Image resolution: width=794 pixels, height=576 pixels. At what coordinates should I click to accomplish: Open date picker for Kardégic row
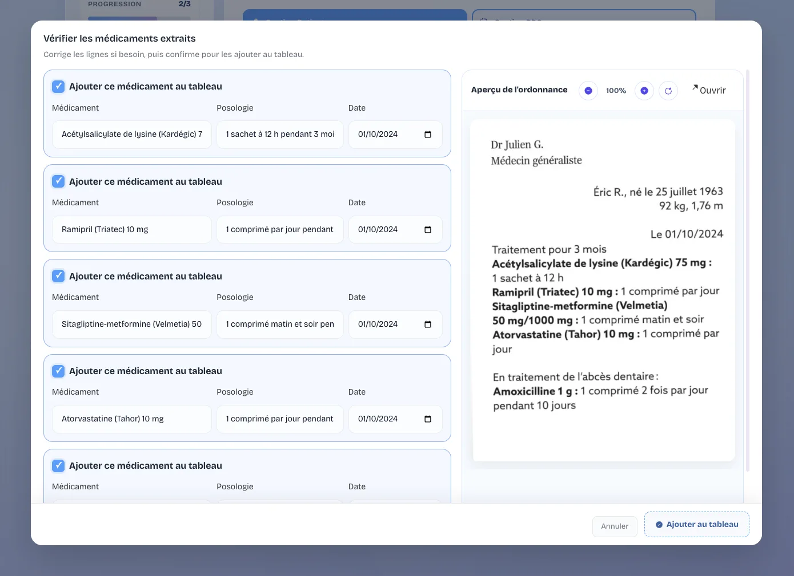coord(428,135)
